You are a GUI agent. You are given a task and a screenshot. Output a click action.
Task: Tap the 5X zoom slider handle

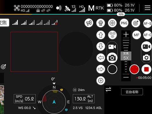coord(126,56)
